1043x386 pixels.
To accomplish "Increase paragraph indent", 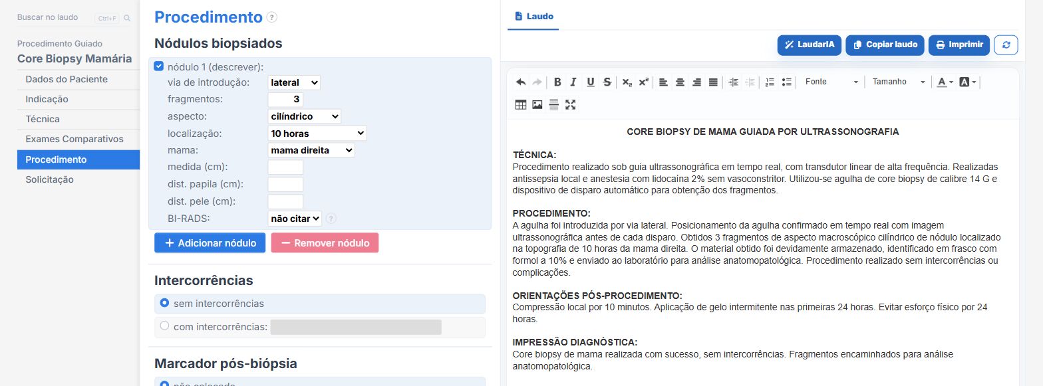I will 733,82.
